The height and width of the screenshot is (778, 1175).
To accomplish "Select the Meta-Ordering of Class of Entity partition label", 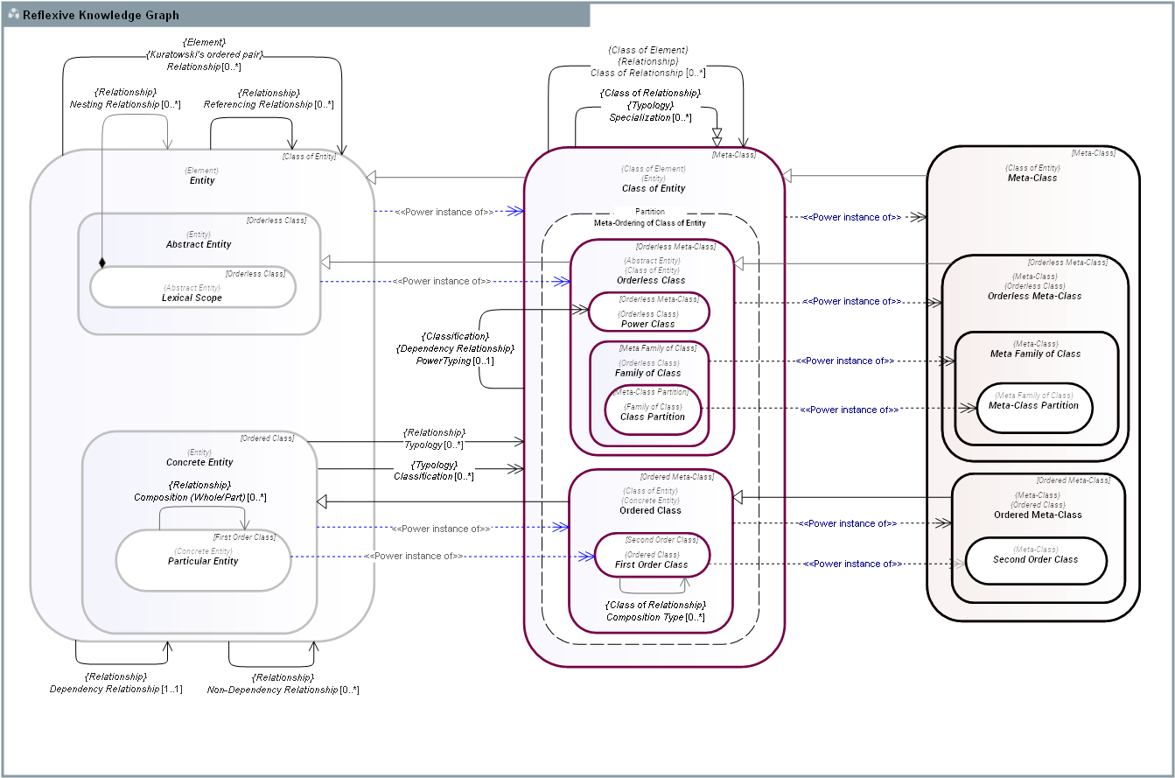I will pos(649,223).
